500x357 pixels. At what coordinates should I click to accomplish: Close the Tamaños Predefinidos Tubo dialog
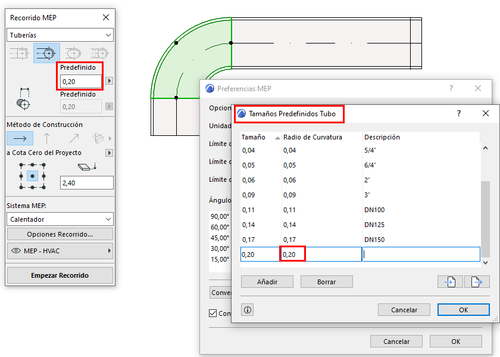pos(486,113)
